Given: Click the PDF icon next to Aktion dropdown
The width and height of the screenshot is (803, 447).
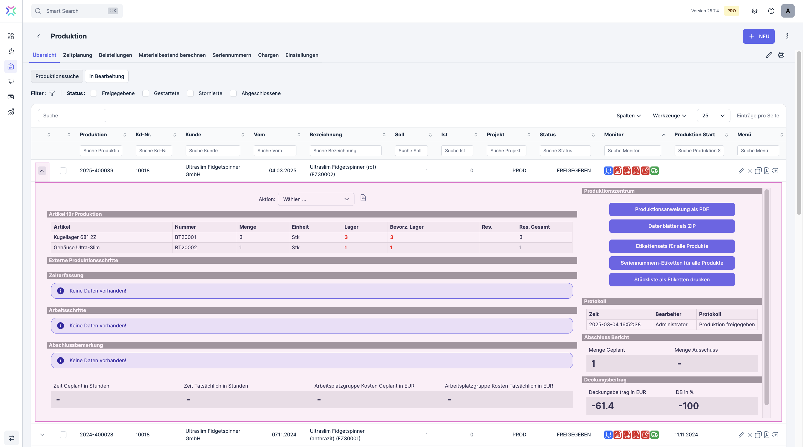Looking at the screenshot, I should 363,198.
